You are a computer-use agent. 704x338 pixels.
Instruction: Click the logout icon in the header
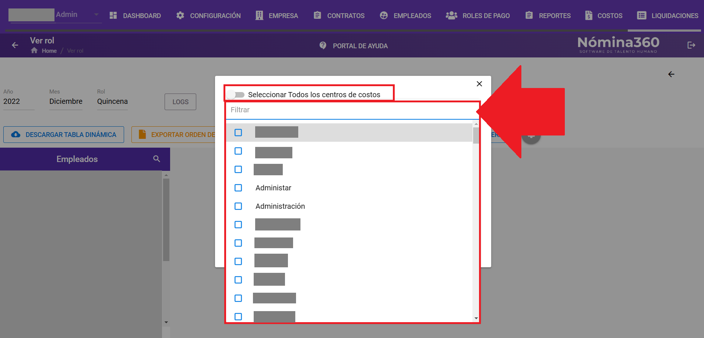pyautogui.click(x=691, y=45)
